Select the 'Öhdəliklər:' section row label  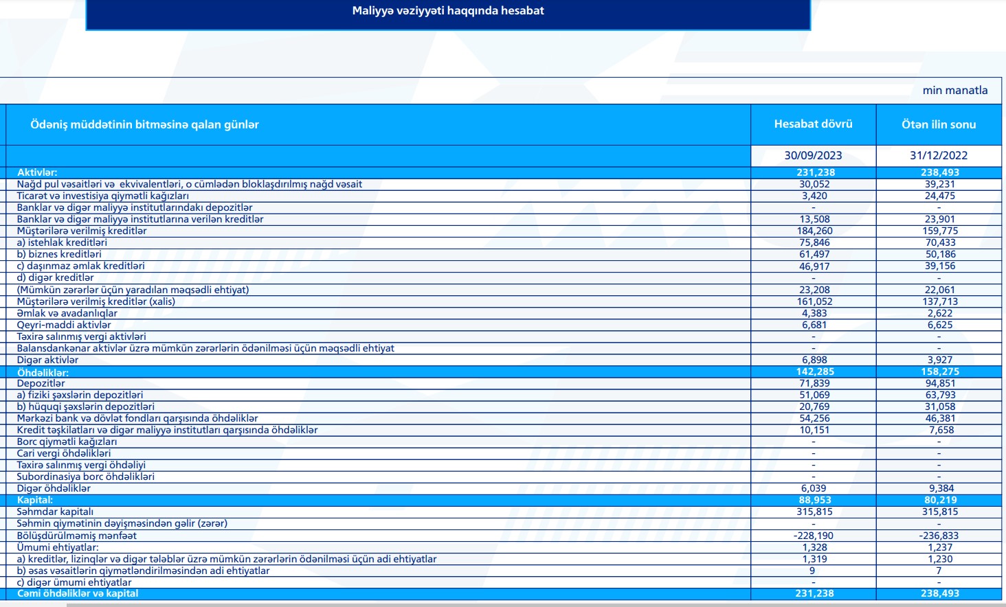[43, 372]
